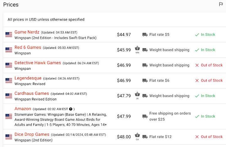This screenshot has width=226, height=147.
Task: Open the Red 6 Games store link
Action: [x=28, y=47]
